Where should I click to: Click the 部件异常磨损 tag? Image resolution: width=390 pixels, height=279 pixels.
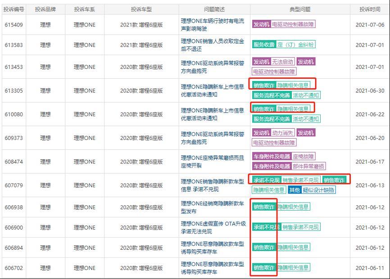point(308,166)
